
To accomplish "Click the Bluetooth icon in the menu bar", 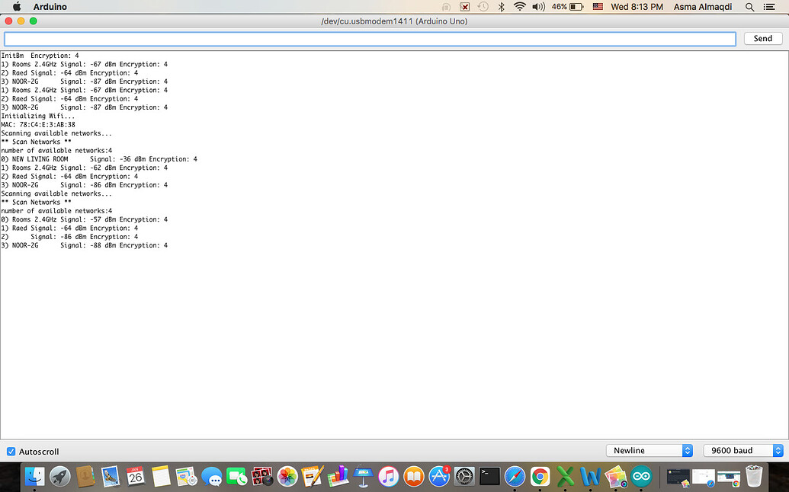I will point(501,6).
